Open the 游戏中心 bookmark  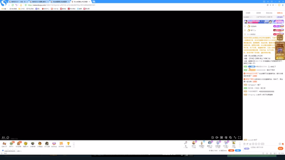click(x=46, y=9)
